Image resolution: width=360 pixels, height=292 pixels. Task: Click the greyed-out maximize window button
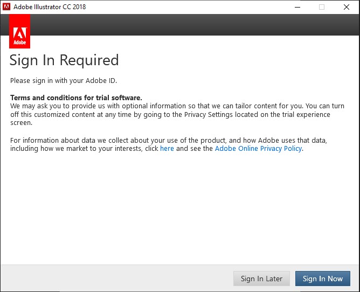[x=322, y=7]
